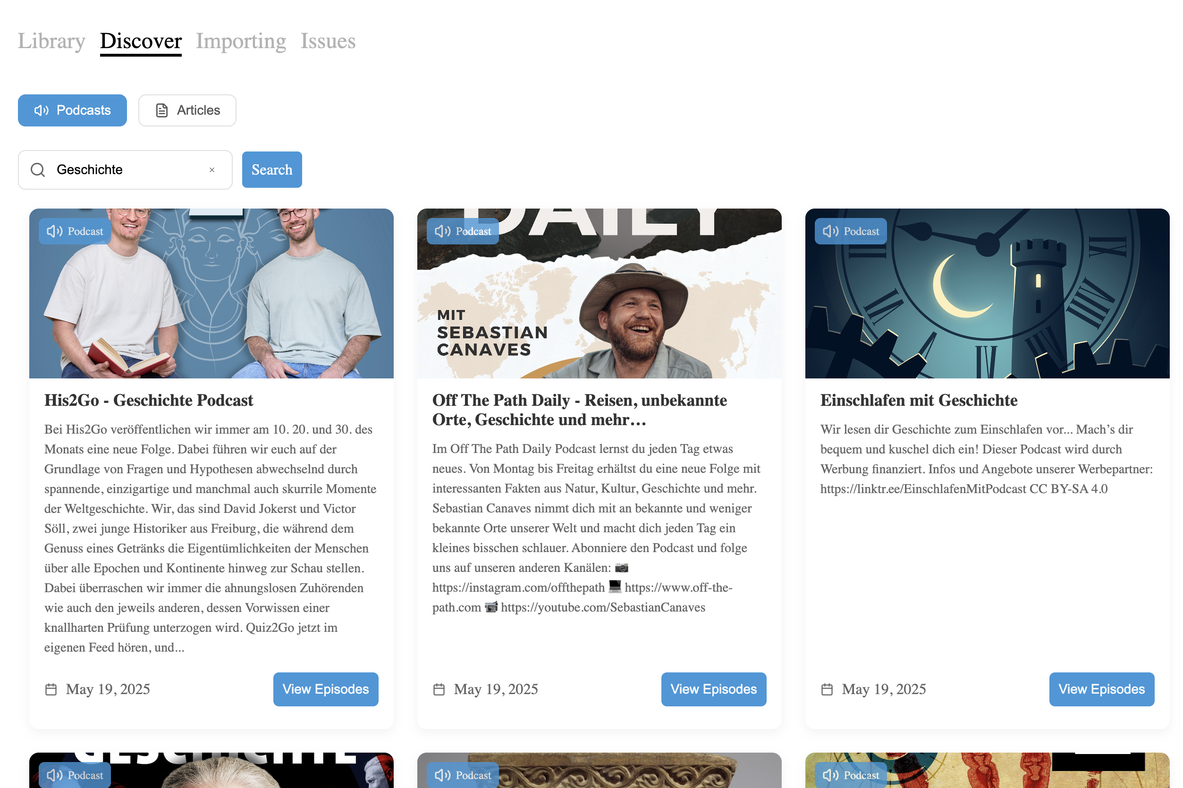
Task: Clear the search text with the x icon
Action: 212,170
